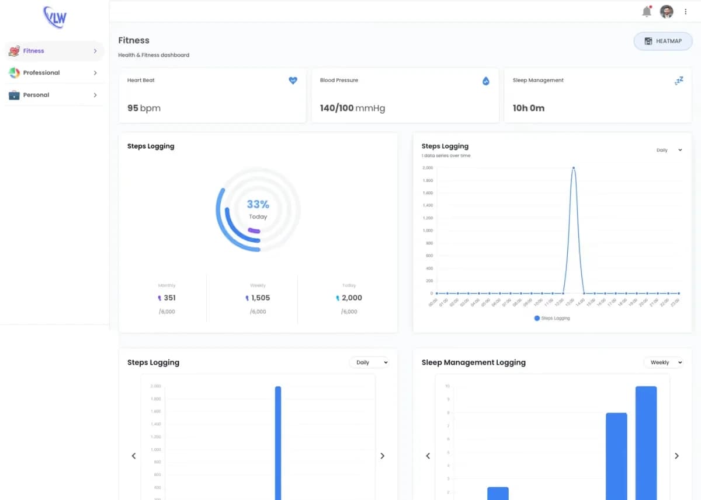701x500 pixels.
Task: Expand the Professional menu chevron
Action: (x=95, y=73)
